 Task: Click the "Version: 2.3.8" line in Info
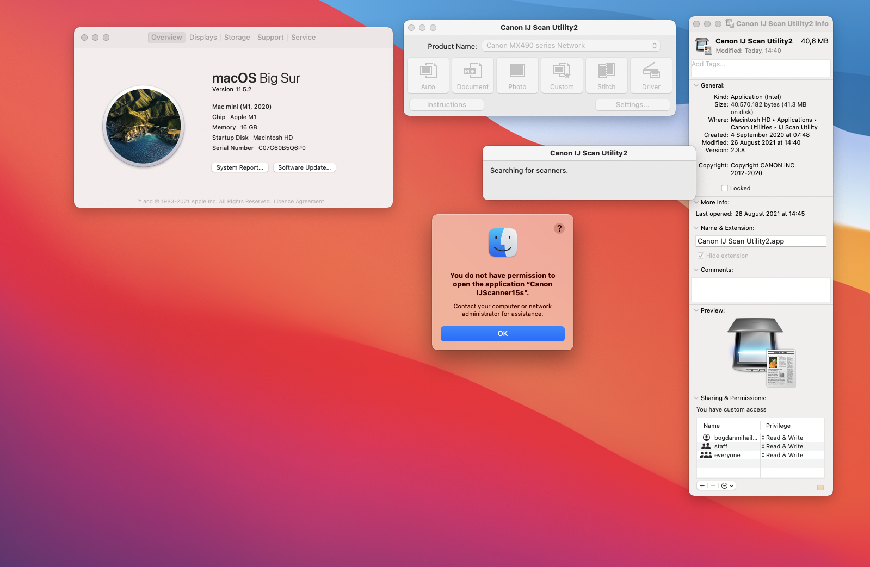[x=725, y=150]
